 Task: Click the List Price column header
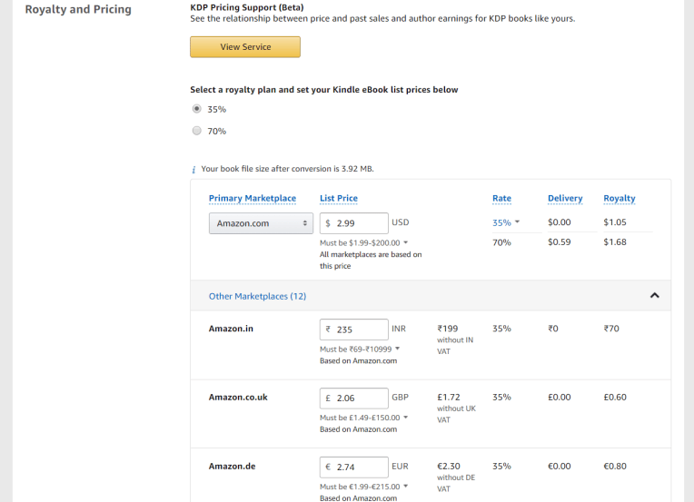point(339,199)
